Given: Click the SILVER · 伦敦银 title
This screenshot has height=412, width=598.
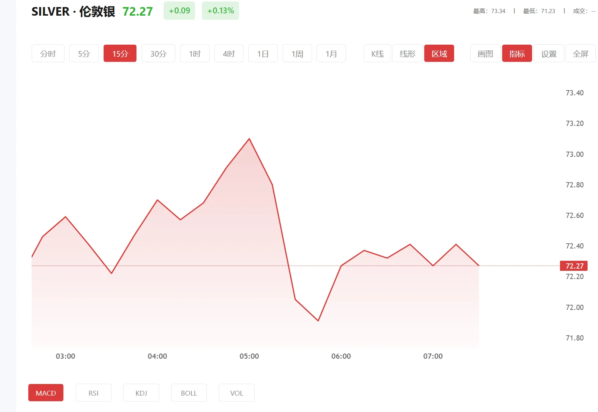Looking at the screenshot, I should (73, 11).
